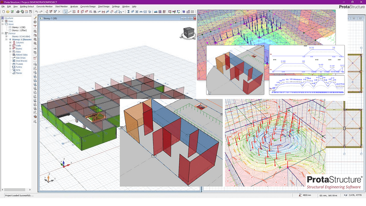Screen dimensions: 366x206
Task: Click the Storey: 1 (3D) window title
Action: click(50, 18)
